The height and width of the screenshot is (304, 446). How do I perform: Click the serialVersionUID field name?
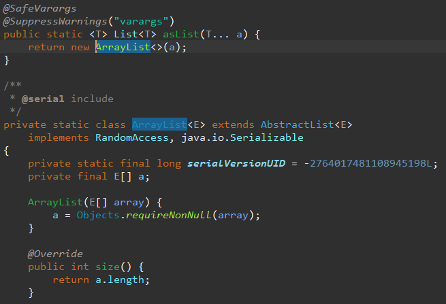coord(236,163)
